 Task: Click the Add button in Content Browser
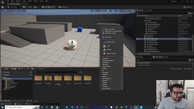[6, 69]
